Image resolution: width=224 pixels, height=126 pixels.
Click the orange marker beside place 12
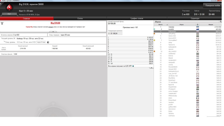154,51
